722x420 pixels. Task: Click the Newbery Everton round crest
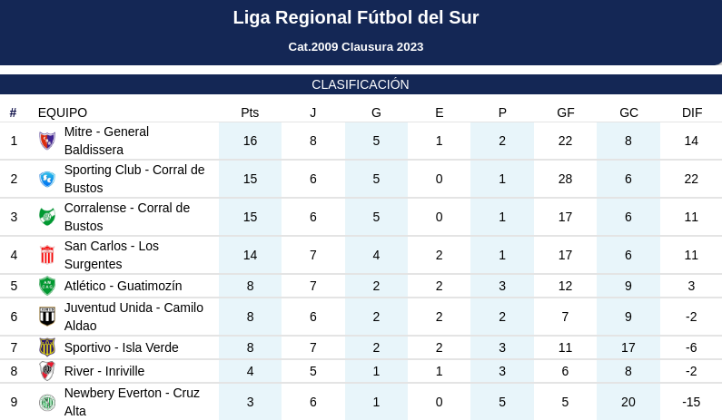click(47, 402)
